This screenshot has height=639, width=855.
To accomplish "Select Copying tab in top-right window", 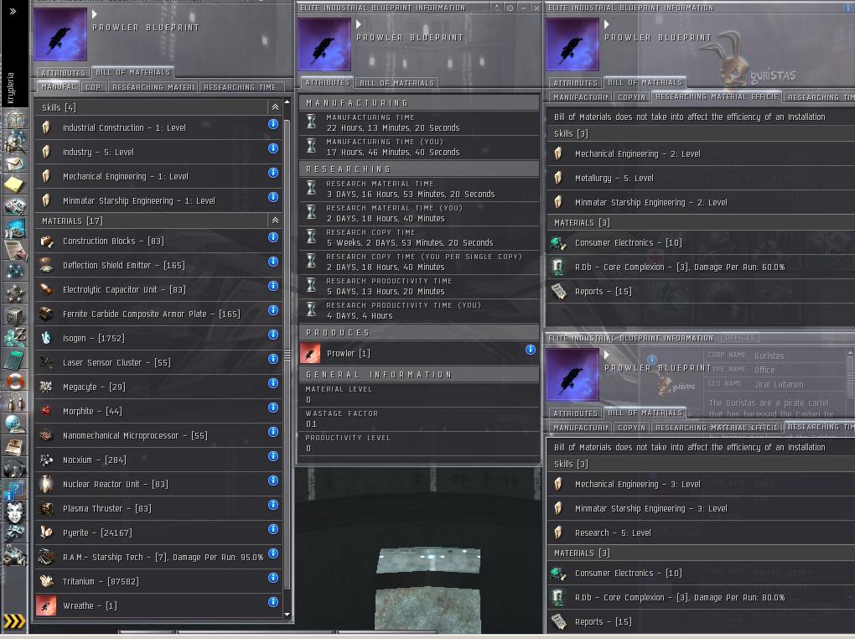I will point(632,97).
